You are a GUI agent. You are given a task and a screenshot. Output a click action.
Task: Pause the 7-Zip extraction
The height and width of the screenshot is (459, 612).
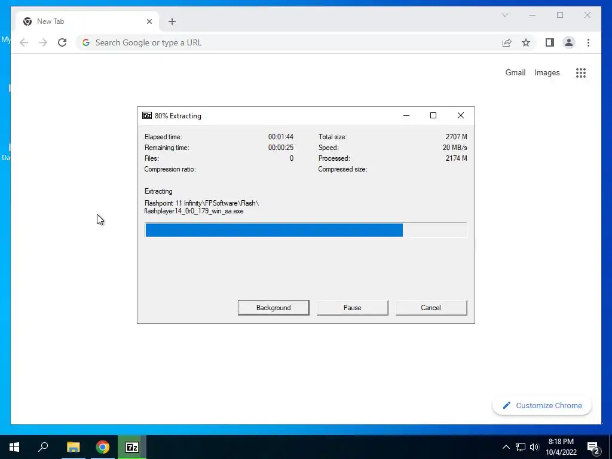[352, 308]
